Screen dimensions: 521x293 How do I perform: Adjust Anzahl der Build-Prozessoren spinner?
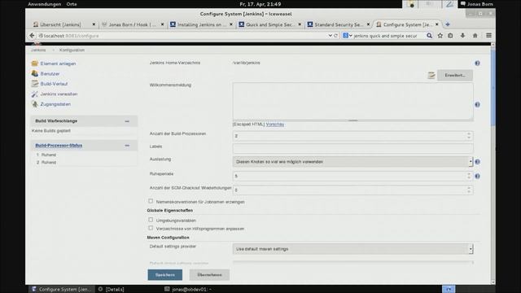coord(469,136)
